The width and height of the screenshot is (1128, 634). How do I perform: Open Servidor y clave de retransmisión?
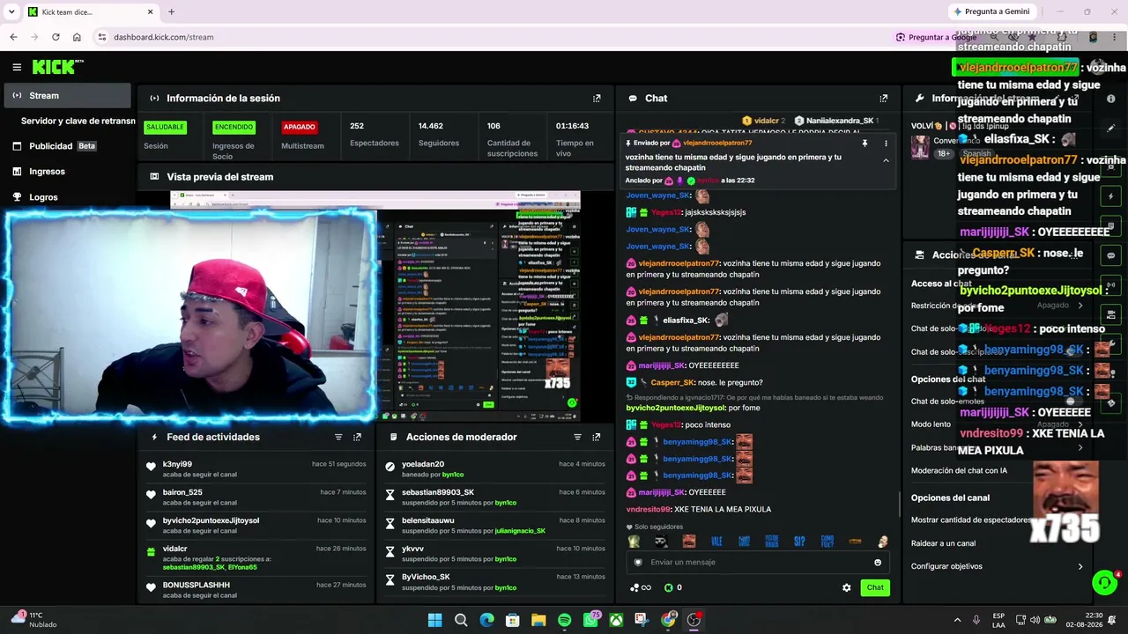tap(78, 121)
